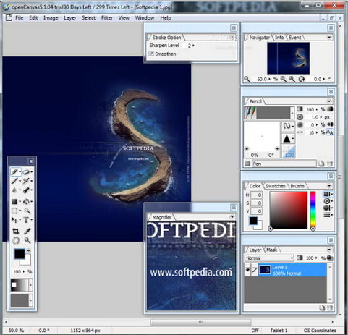Create a new layer in Layer panel
The image size is (348, 335).
[x=322, y=308]
